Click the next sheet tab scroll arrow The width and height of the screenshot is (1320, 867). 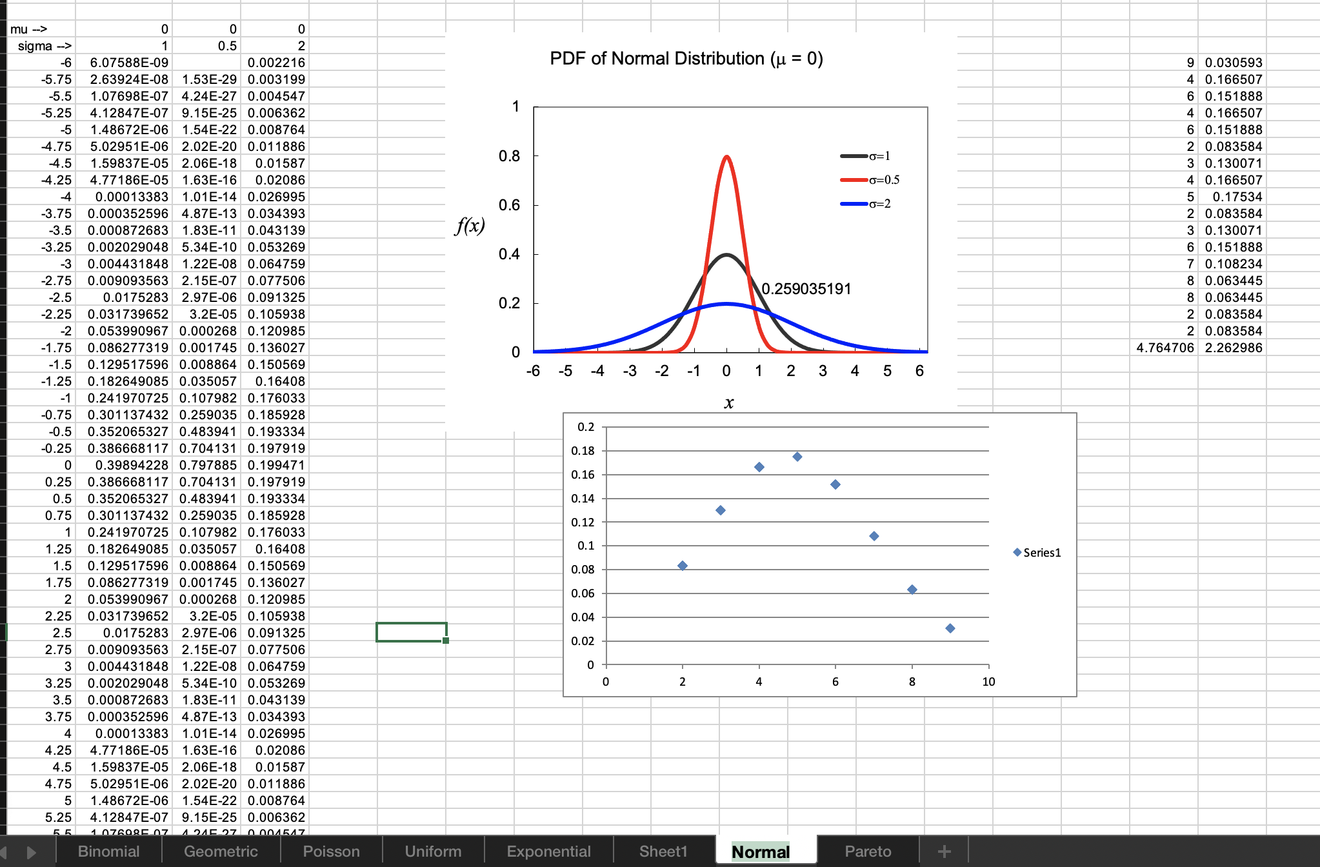(x=31, y=852)
